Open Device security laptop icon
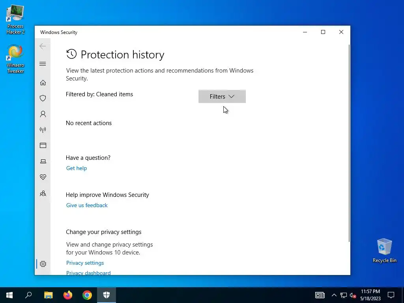The height and width of the screenshot is (303, 404). point(43,161)
